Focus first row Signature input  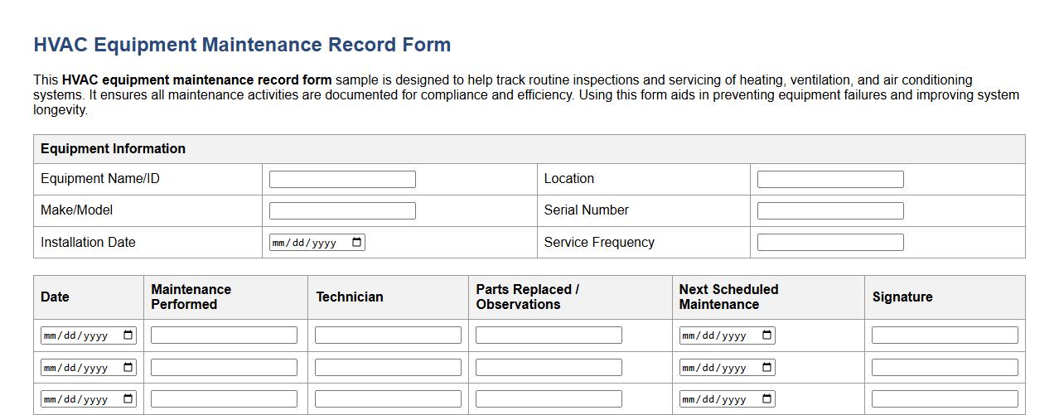point(945,335)
